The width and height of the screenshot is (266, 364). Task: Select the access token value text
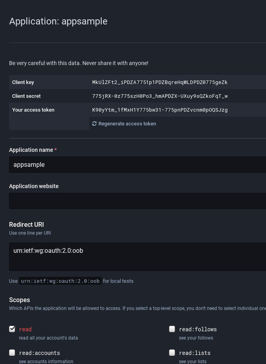160,110
